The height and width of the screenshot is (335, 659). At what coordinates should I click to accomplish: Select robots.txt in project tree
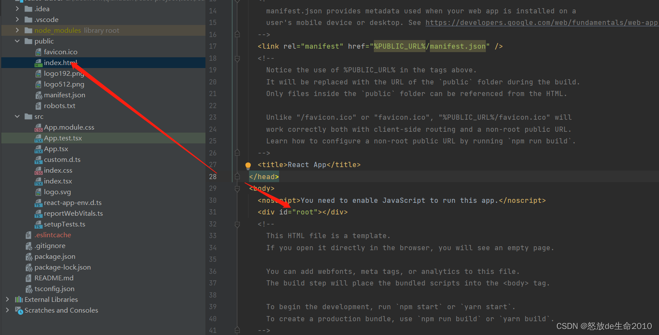pyautogui.click(x=59, y=105)
